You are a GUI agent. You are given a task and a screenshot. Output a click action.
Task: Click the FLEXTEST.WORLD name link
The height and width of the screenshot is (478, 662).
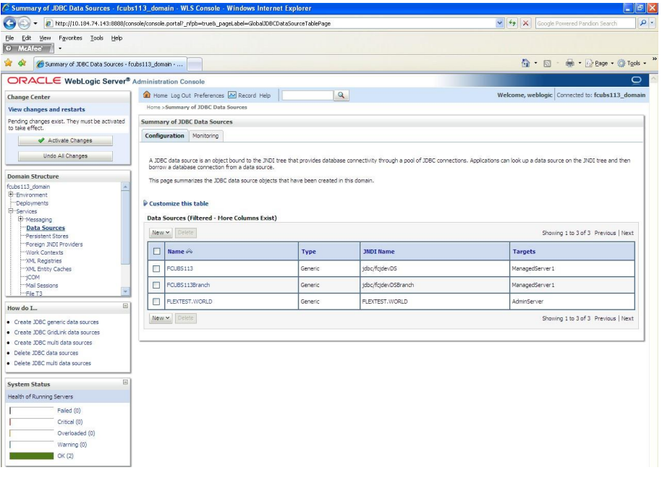(190, 302)
